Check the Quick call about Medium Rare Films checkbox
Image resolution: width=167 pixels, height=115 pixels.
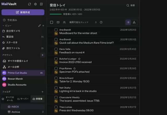[x=56, y=39]
